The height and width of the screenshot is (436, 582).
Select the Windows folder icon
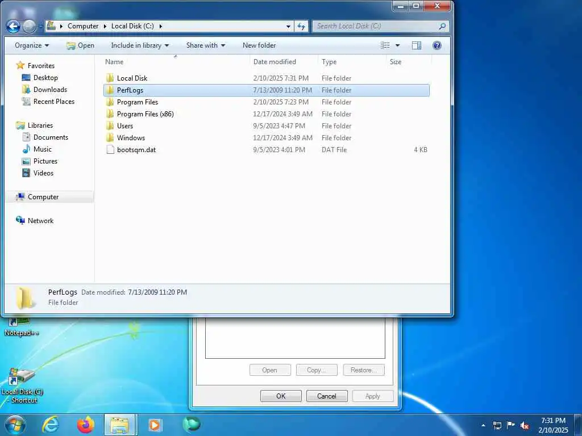(110, 137)
